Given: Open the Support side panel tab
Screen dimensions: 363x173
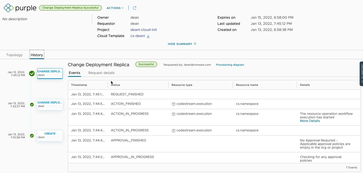Looking at the screenshot, I should [x=361, y=74].
